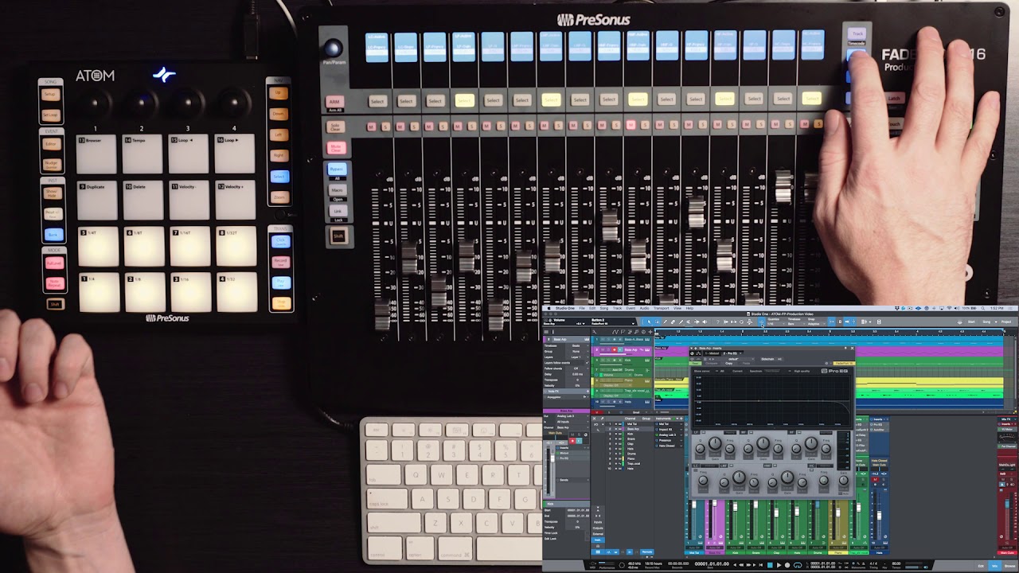Open the Track menu
The image size is (1019, 573).
(x=617, y=309)
